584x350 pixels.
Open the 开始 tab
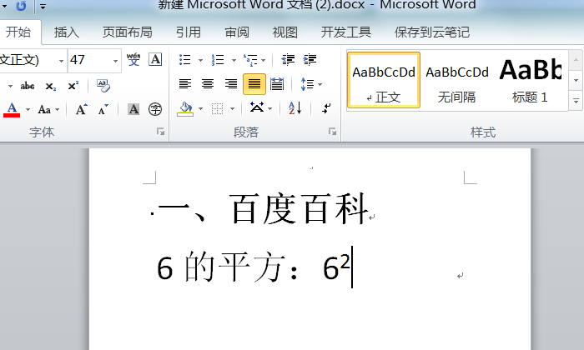(18, 32)
